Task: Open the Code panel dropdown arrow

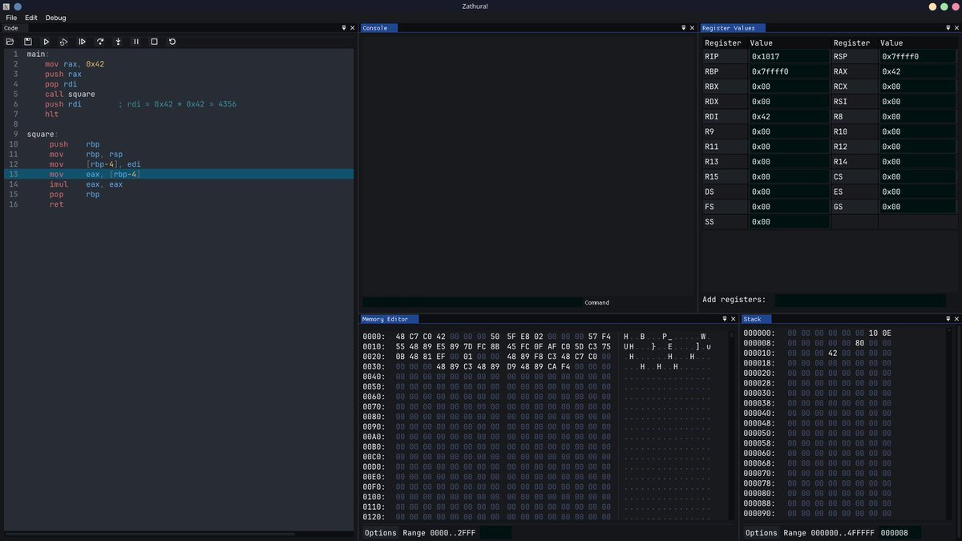Action: [x=344, y=28]
